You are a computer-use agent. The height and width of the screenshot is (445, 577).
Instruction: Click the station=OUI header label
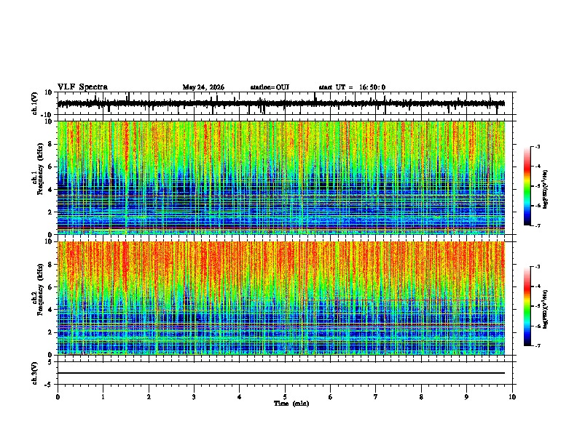[270, 87]
